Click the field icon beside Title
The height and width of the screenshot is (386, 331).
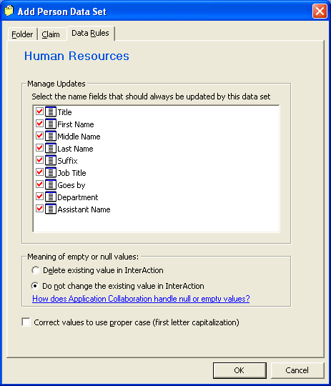51,112
